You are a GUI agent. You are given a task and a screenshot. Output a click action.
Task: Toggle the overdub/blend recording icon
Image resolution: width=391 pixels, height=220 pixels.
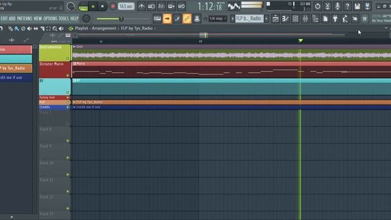pos(171,7)
